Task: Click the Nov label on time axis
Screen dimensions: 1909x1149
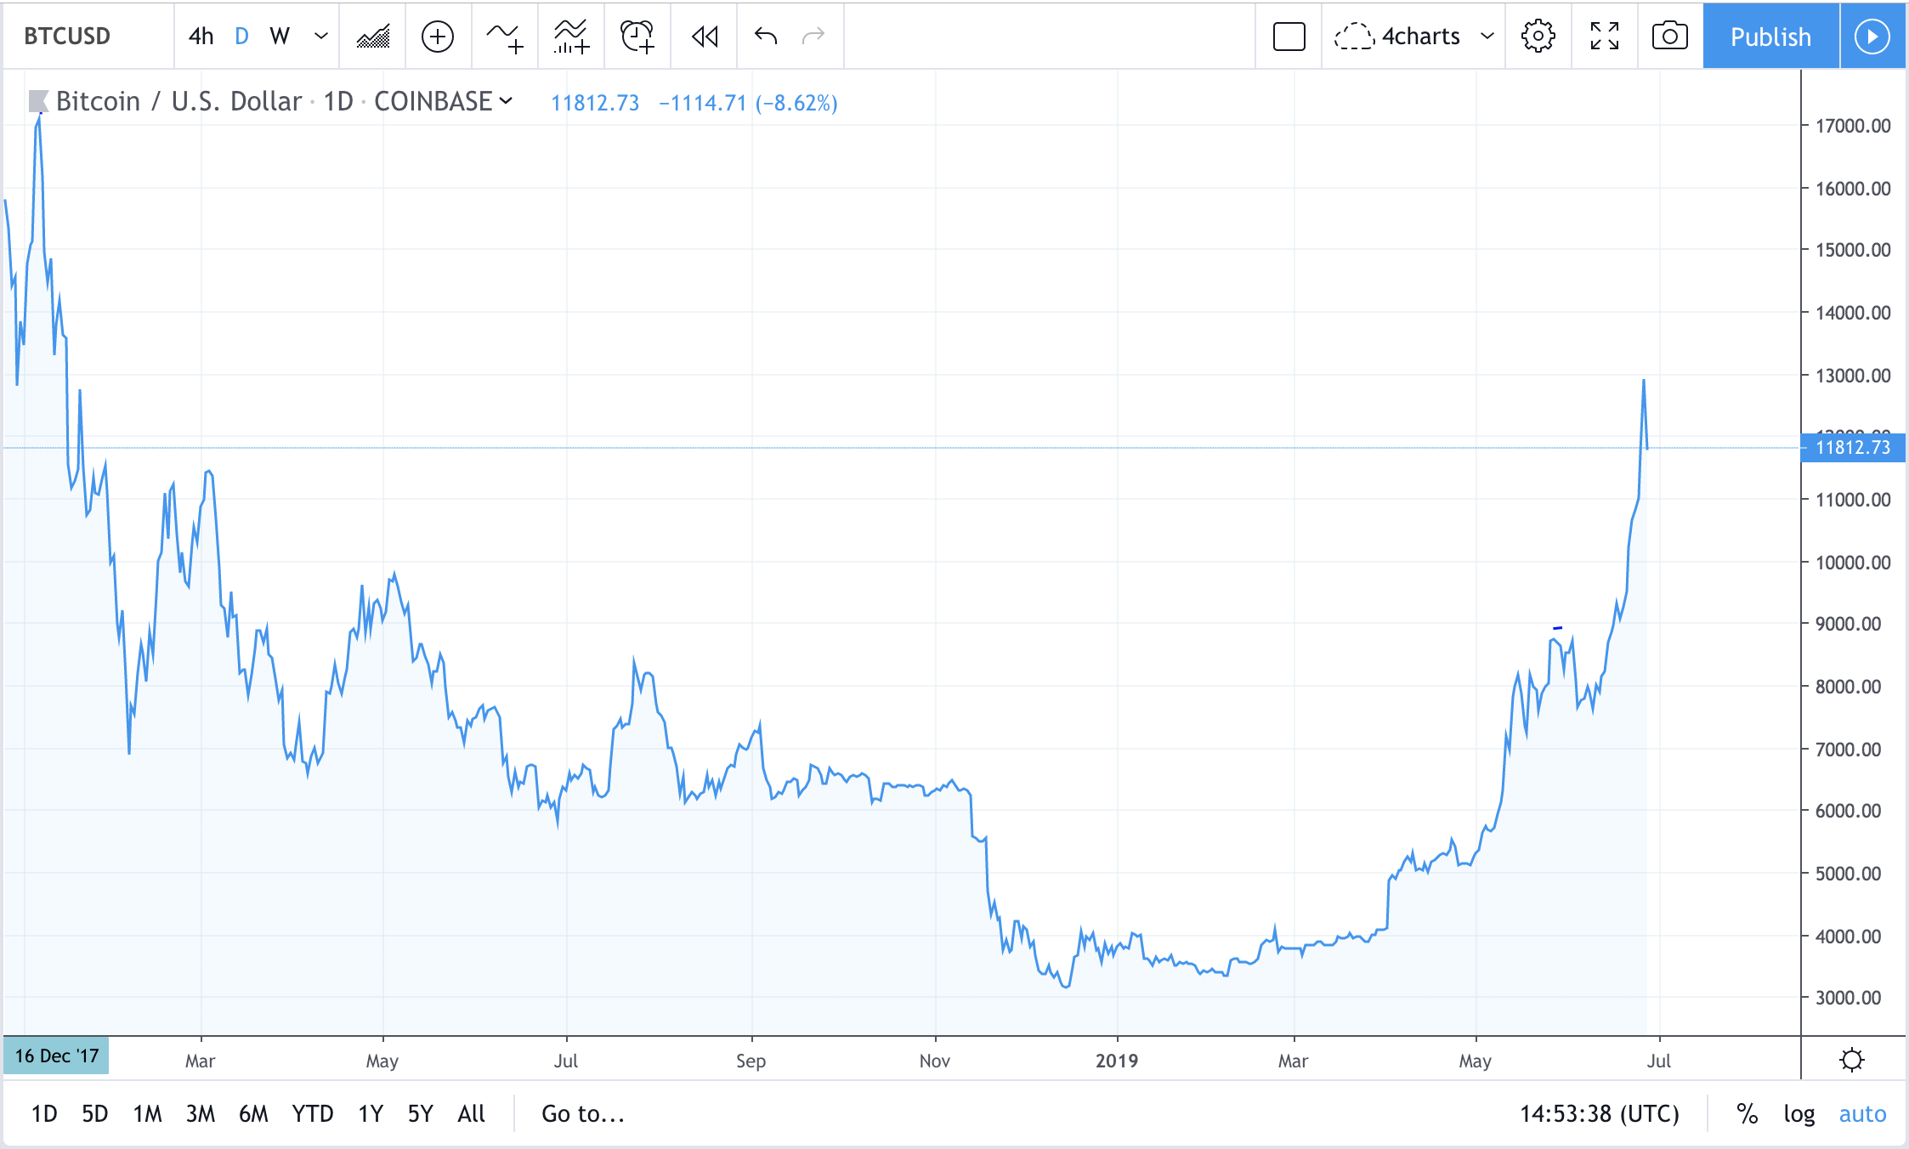Action: coord(935,1061)
